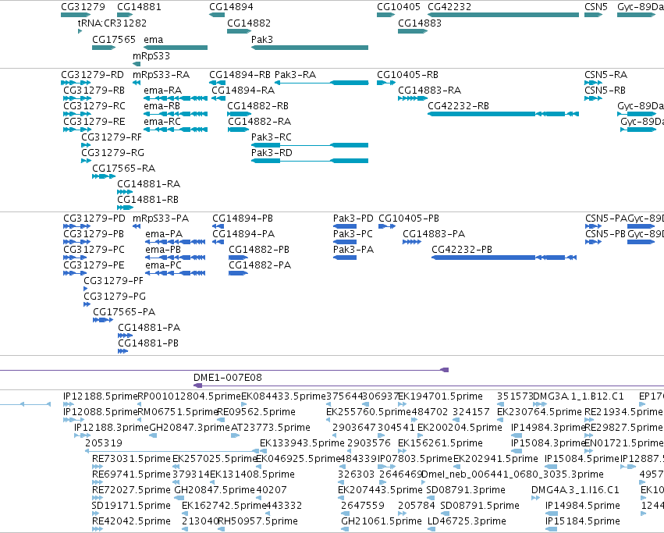This screenshot has width=664, height=533.
Task: Select EST IP12088.5prime
Action: (x=101, y=412)
